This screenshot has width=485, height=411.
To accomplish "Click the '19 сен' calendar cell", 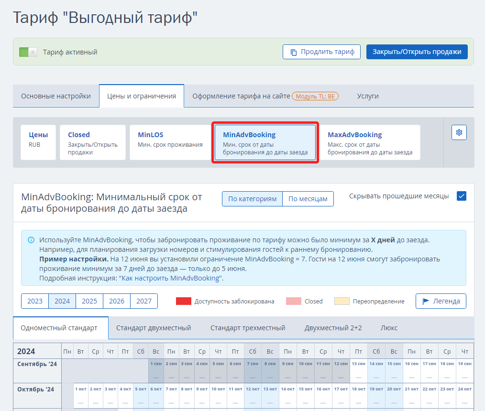I will click(x=464, y=370).
